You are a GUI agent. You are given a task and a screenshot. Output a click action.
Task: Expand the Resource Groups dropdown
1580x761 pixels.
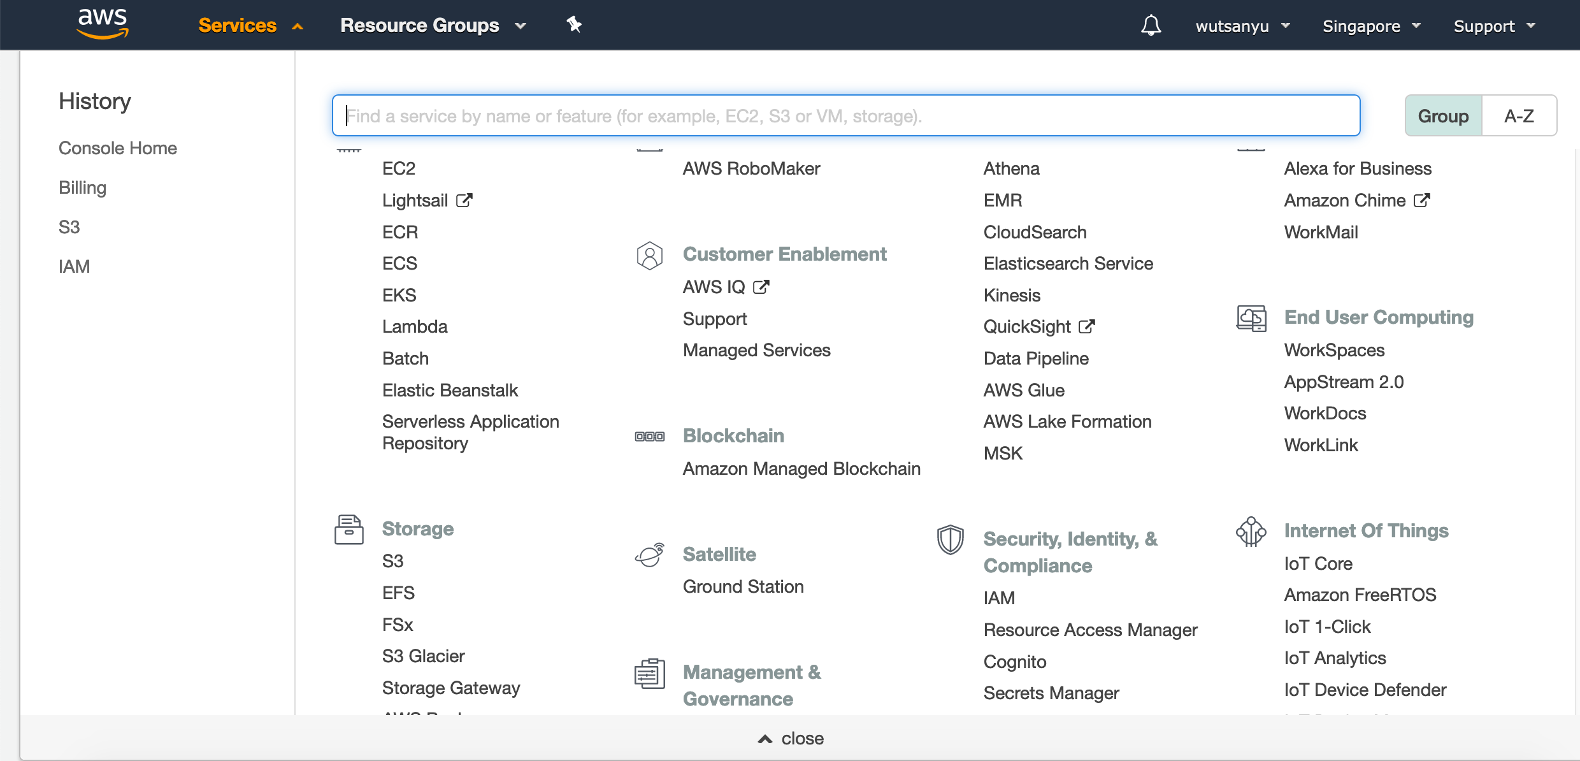pos(433,25)
